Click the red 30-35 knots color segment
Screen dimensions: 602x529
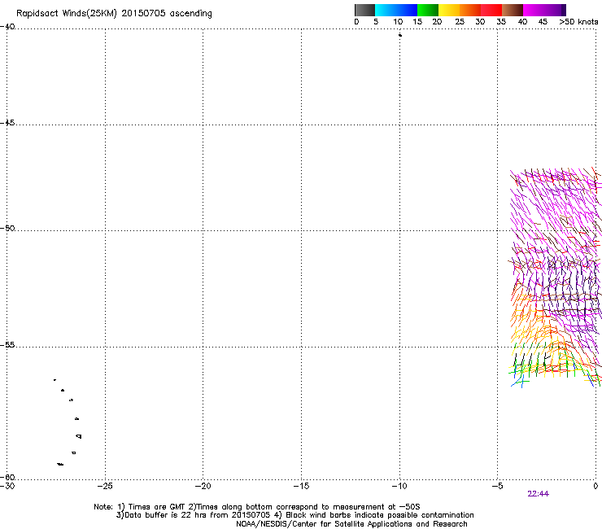tap(491, 10)
